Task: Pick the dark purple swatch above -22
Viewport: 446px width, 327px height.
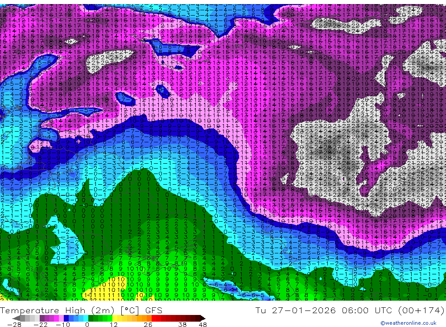Action: pyautogui.click(x=42, y=319)
